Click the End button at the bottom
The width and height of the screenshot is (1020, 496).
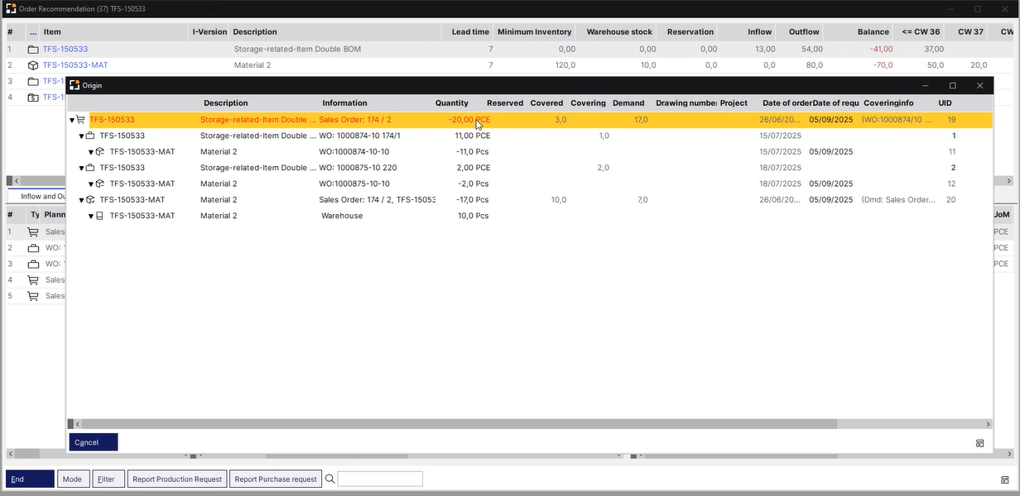pos(29,479)
